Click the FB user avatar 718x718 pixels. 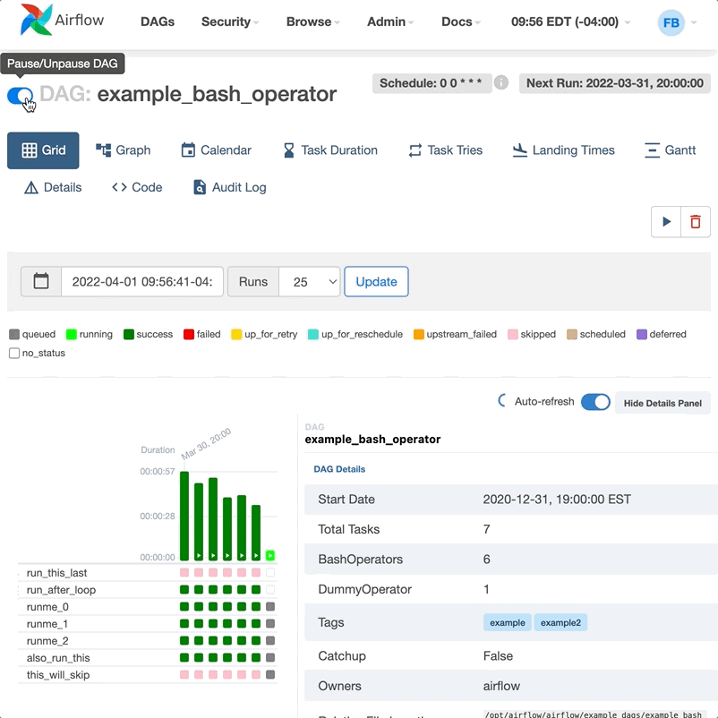click(x=671, y=22)
